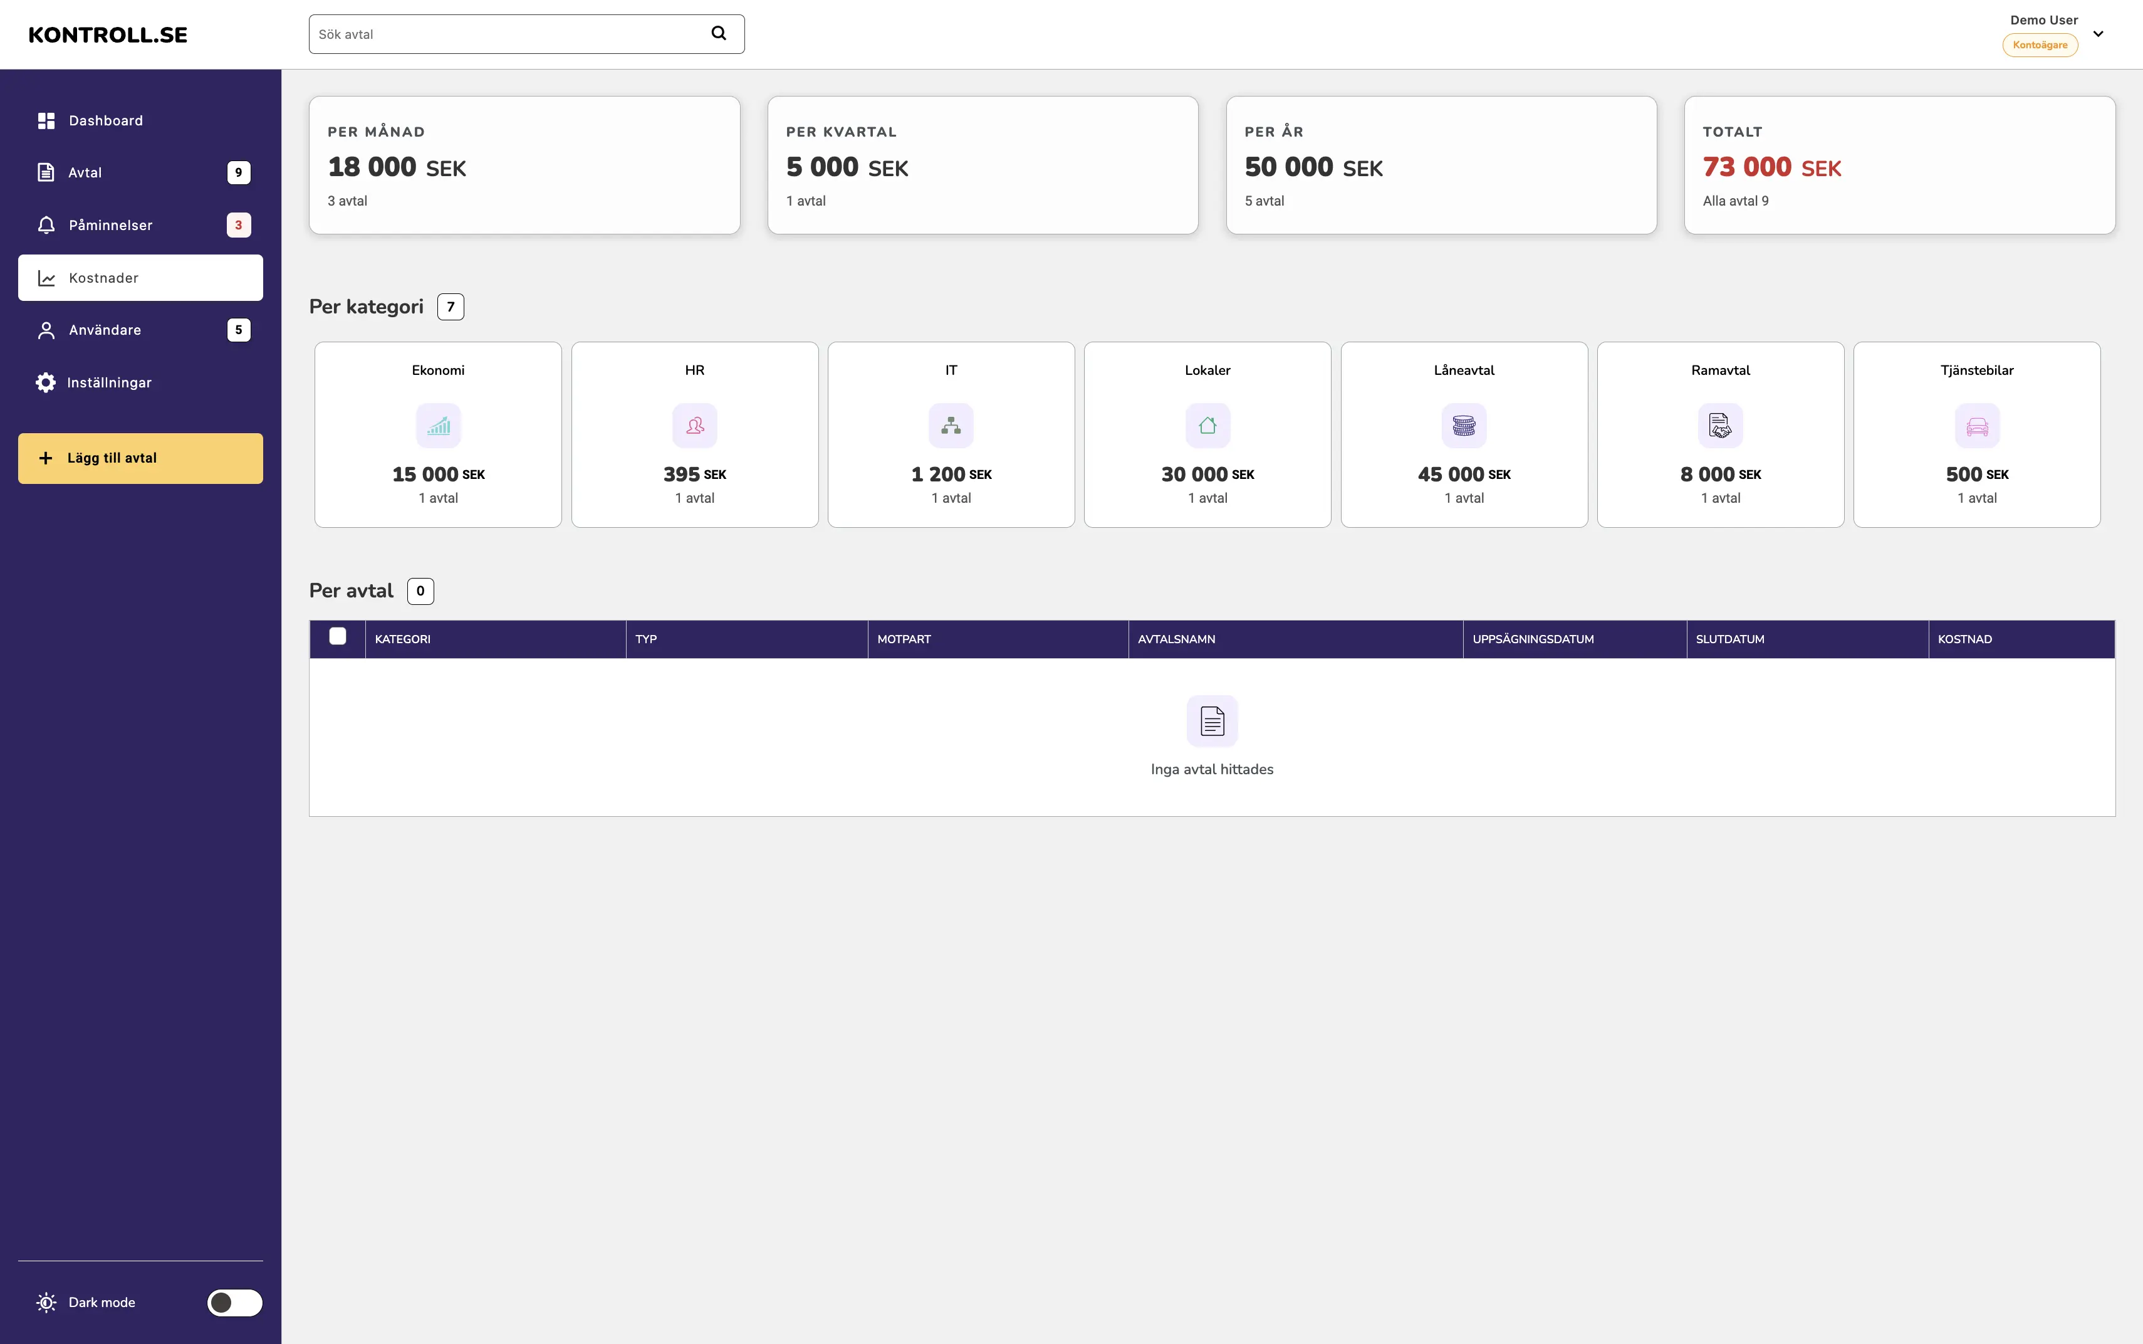This screenshot has width=2143, height=1344.
Task: Open the Avtal menu item
Action: [140, 172]
